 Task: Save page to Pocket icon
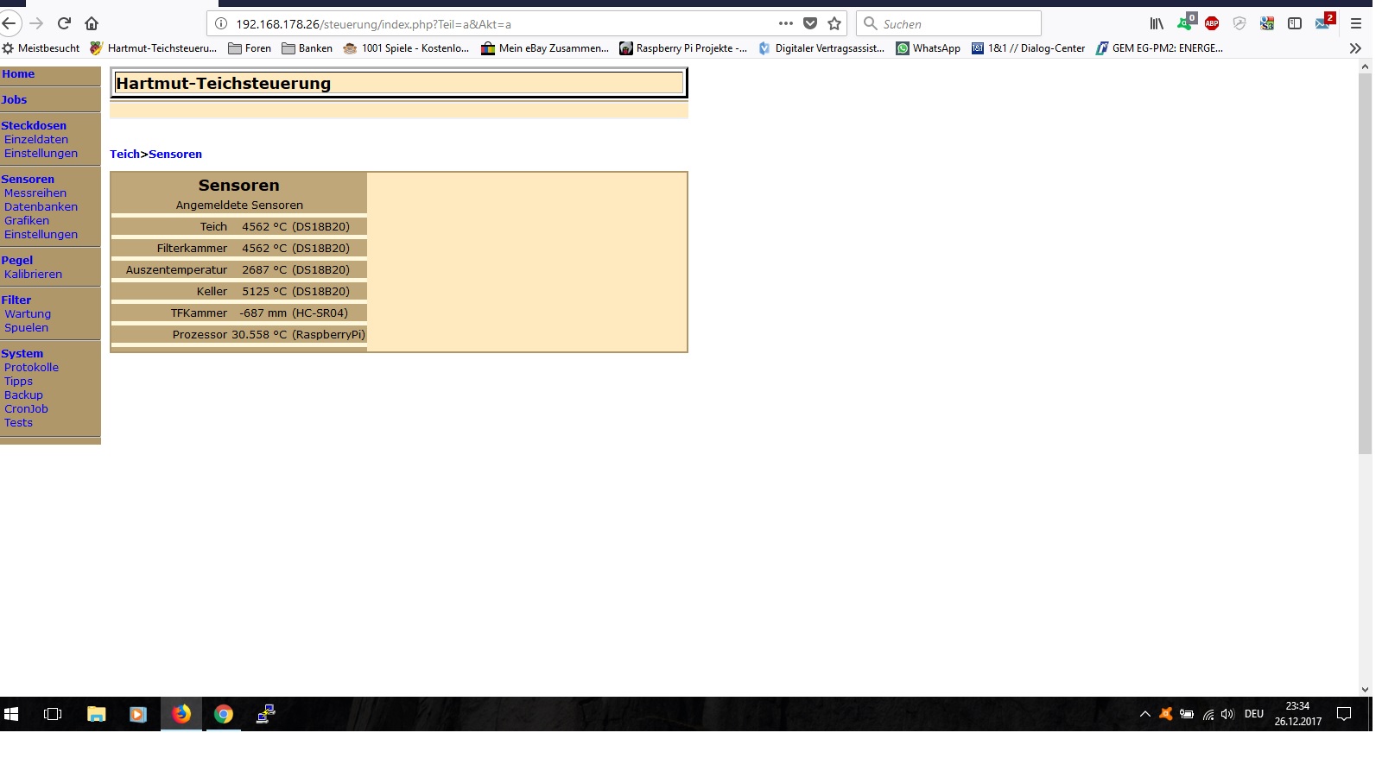[810, 23]
